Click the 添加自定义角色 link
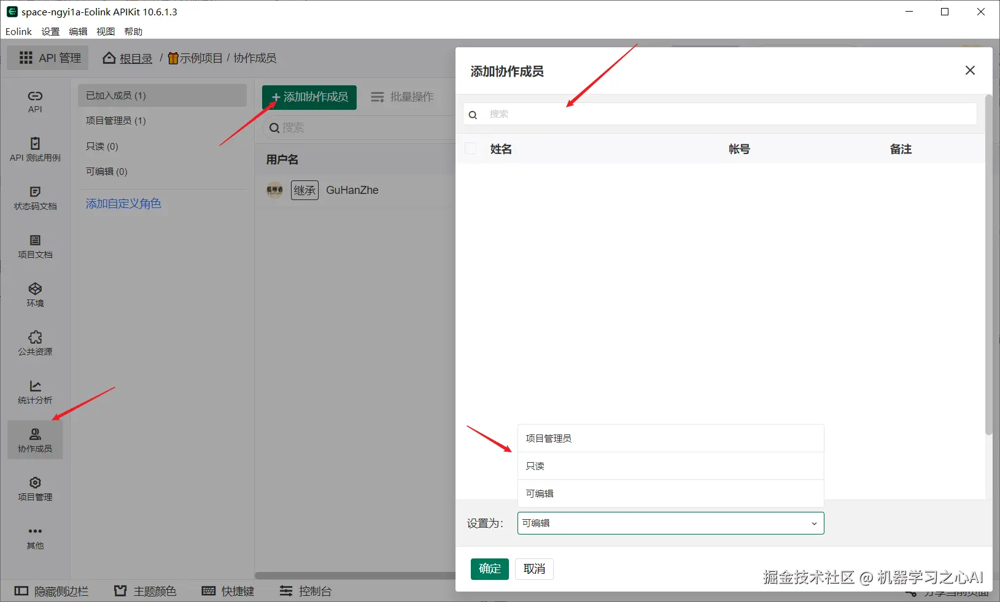The width and height of the screenshot is (1000, 602). 123,203
